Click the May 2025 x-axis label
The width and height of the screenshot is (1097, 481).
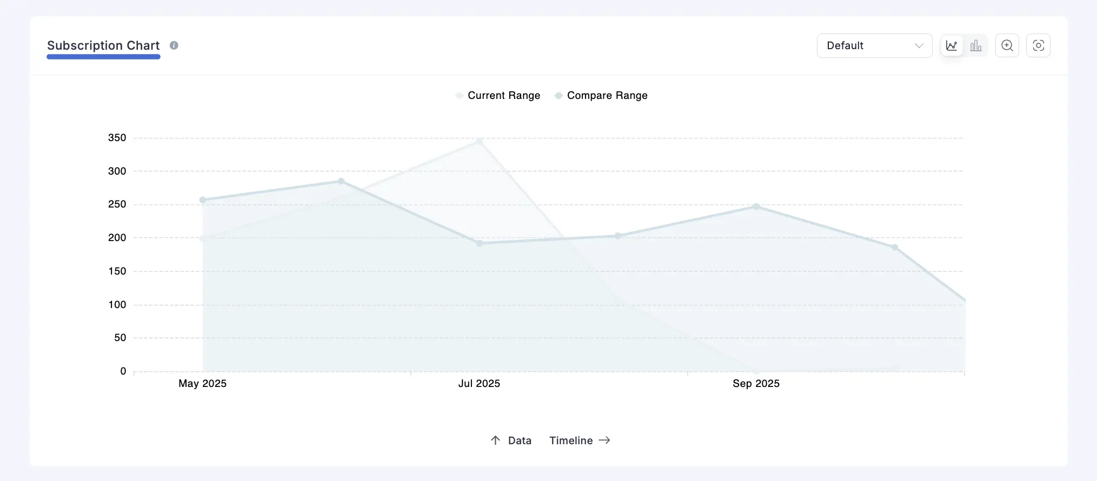[x=202, y=384]
